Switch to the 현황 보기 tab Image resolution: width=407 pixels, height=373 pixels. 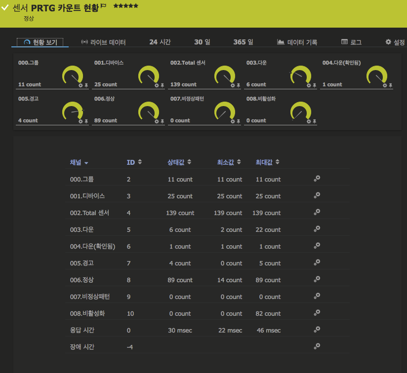(40, 42)
